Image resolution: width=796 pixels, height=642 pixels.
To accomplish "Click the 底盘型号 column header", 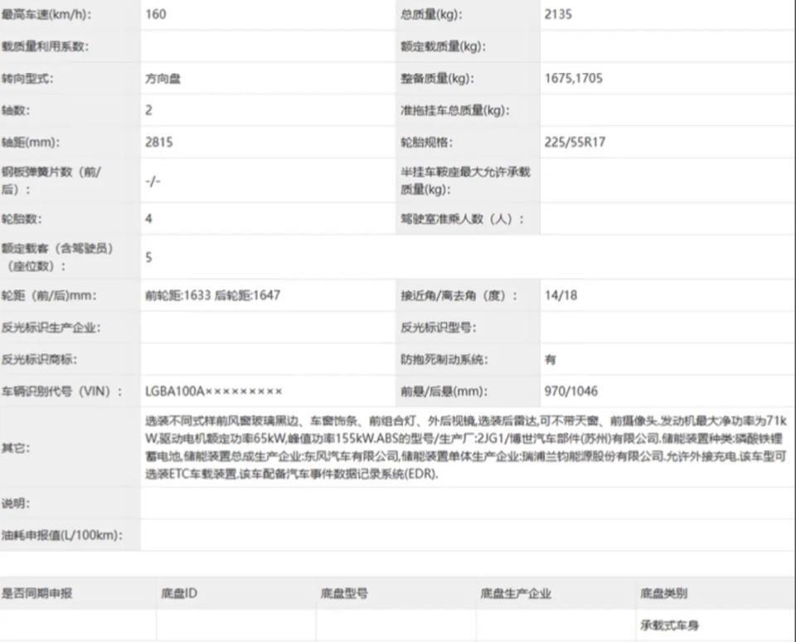I will point(344,593).
